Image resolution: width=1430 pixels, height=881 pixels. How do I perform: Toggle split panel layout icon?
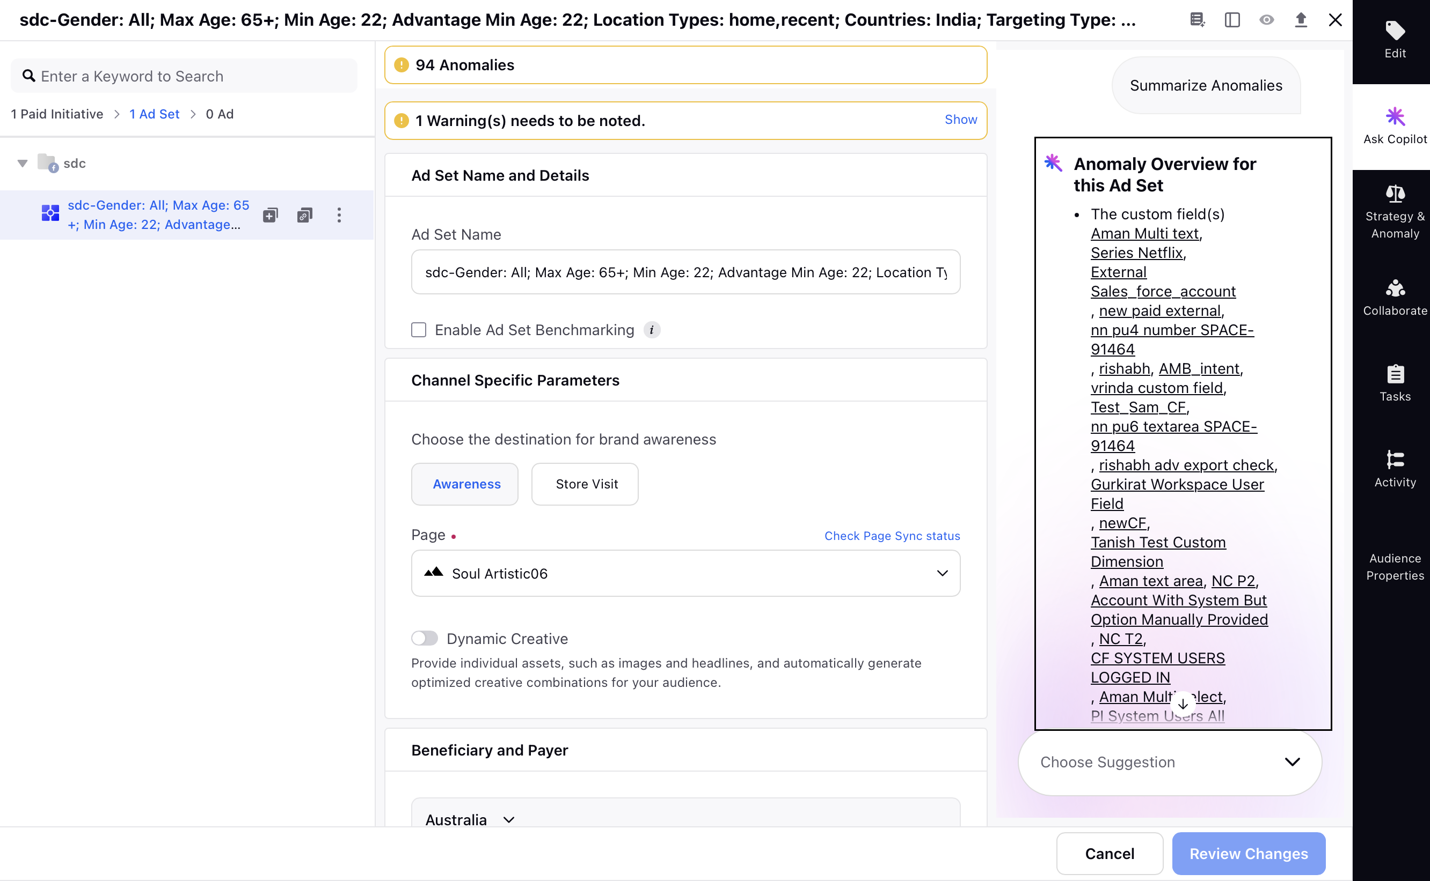[x=1232, y=20]
